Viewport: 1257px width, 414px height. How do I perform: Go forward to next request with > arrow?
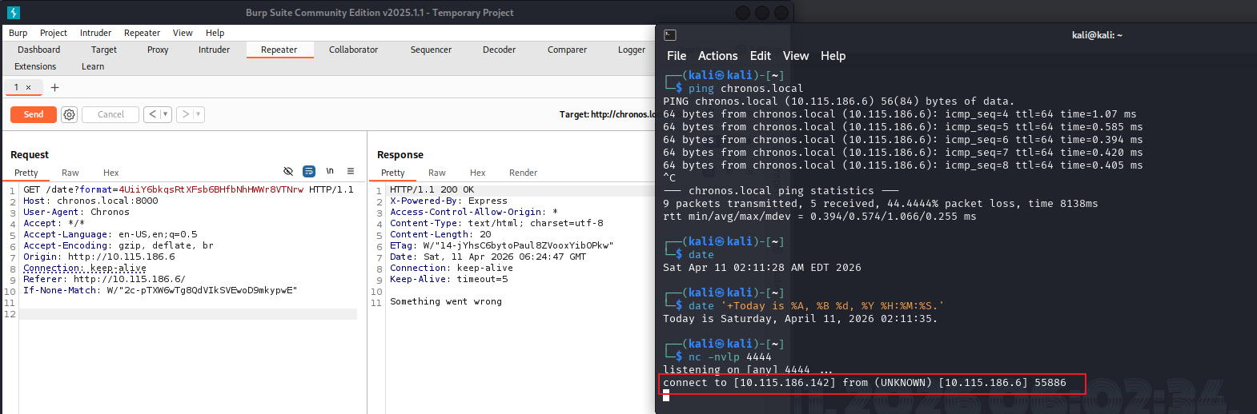tap(186, 114)
